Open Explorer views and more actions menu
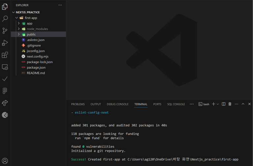 pyautogui.click(x=60, y=5)
